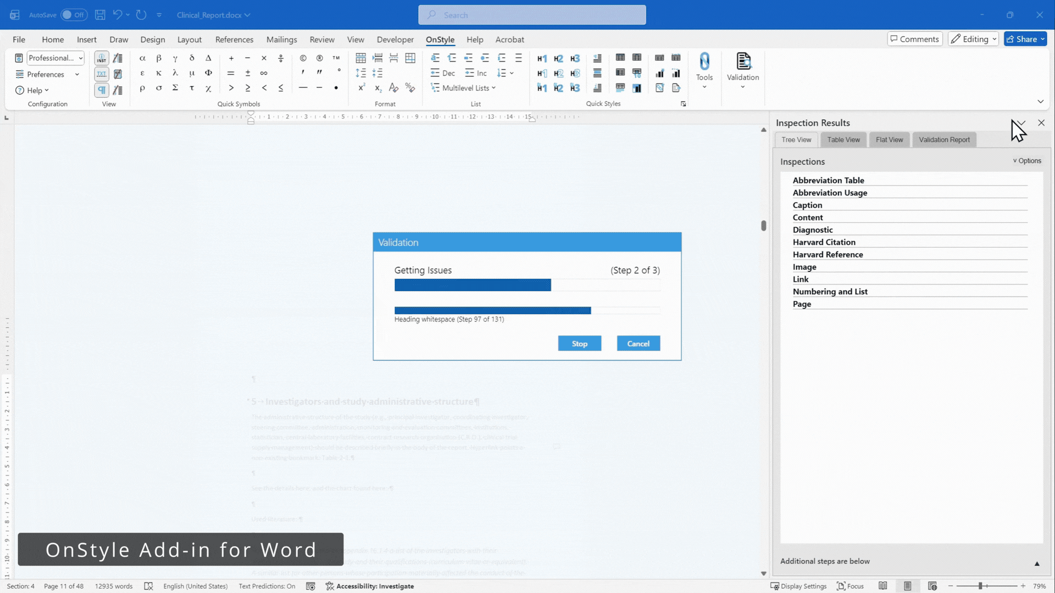
Task: Select the Tree View tab
Action: pyautogui.click(x=796, y=139)
